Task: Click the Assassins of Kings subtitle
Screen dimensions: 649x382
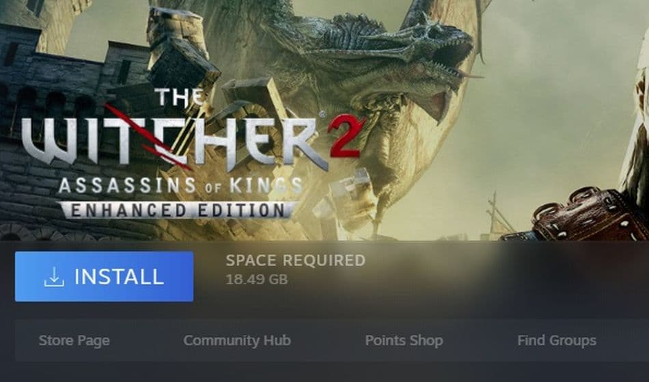Action: [180, 185]
